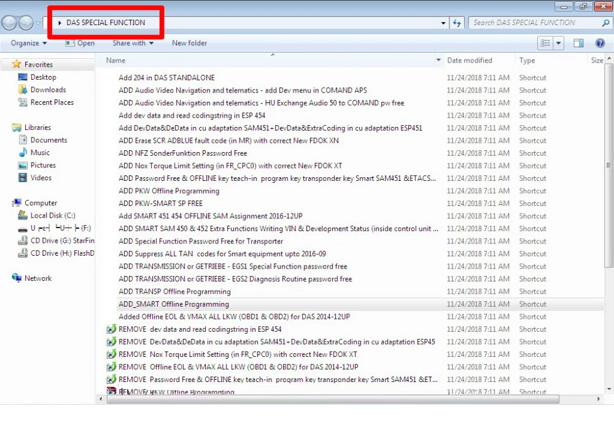Click the Local Disk (C:) drive icon

(23, 215)
